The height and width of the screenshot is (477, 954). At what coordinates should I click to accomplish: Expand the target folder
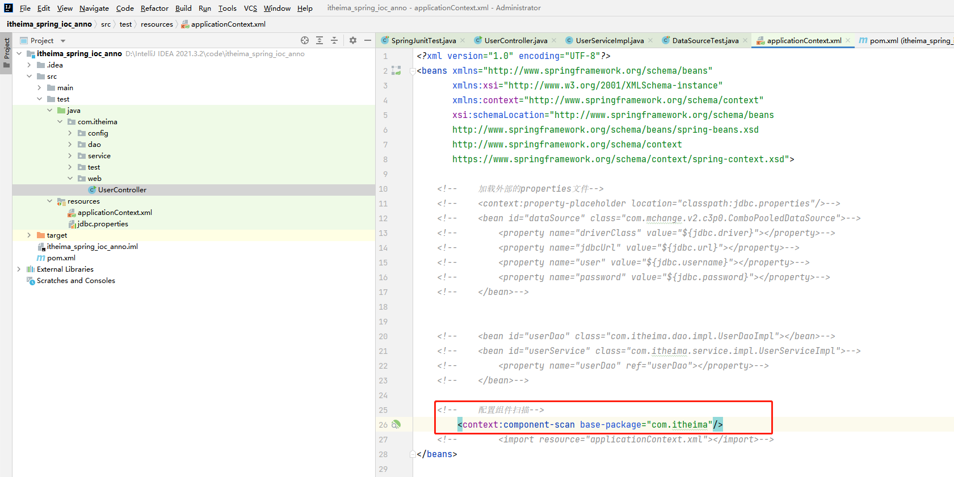[29, 235]
